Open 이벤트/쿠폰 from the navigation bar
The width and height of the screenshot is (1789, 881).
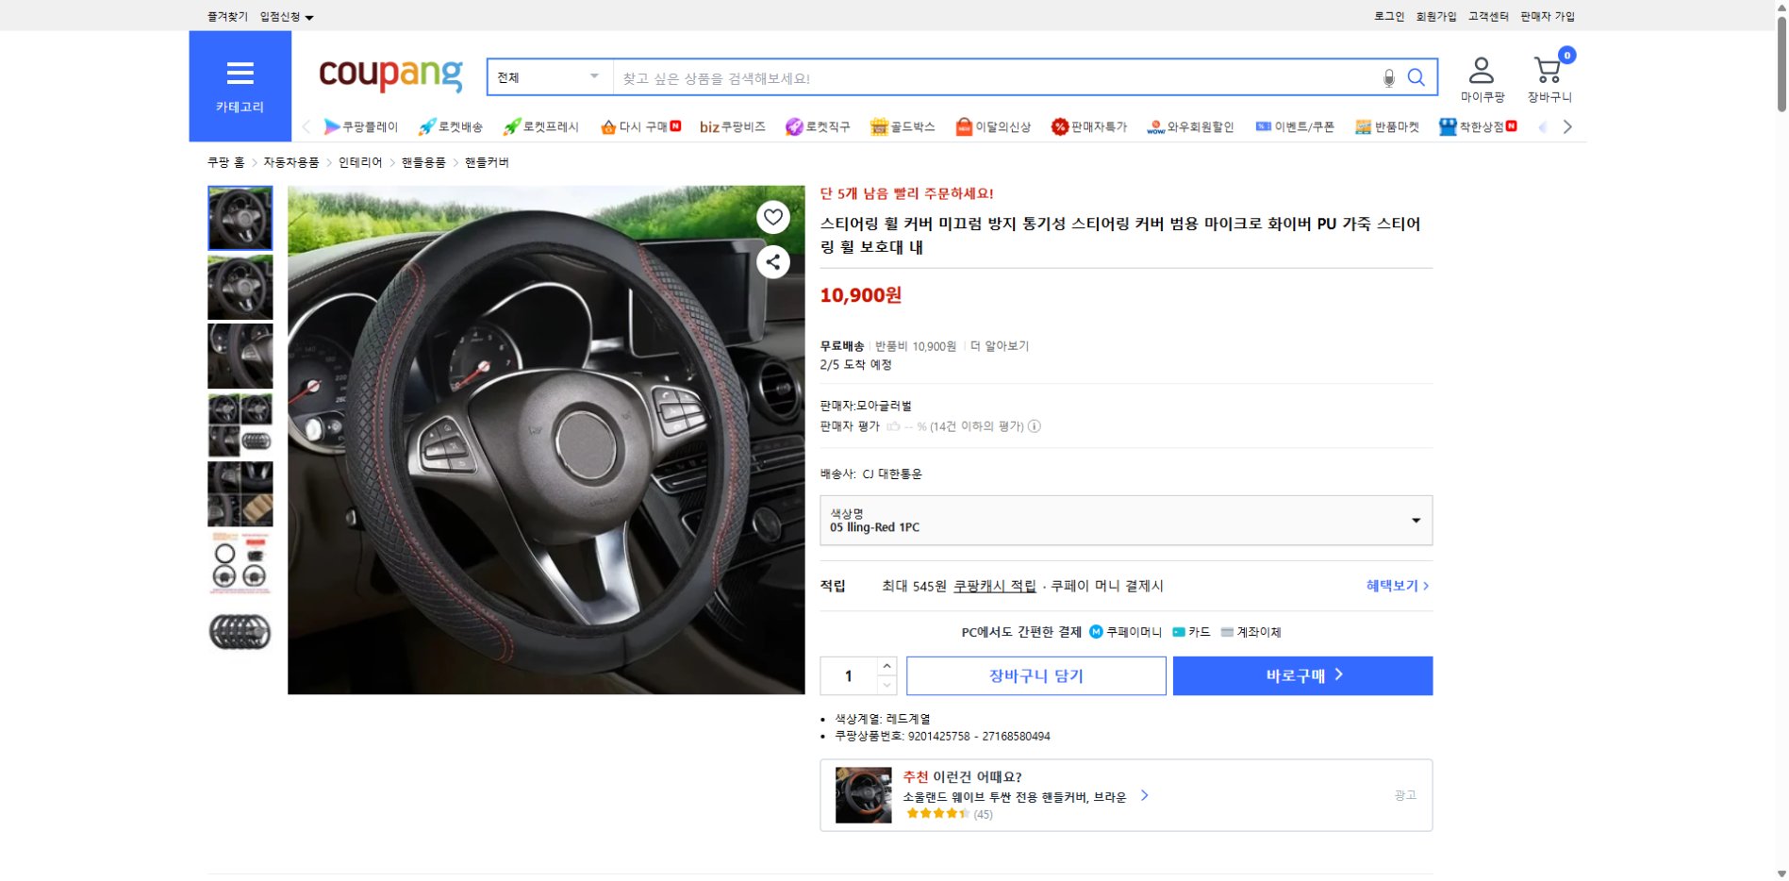click(x=1297, y=125)
